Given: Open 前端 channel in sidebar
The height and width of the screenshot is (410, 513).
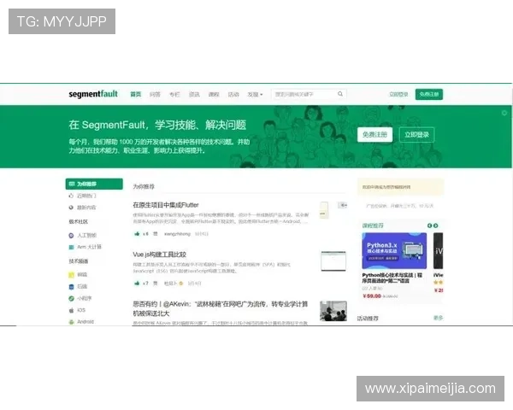Looking at the screenshot, I should click(78, 275).
